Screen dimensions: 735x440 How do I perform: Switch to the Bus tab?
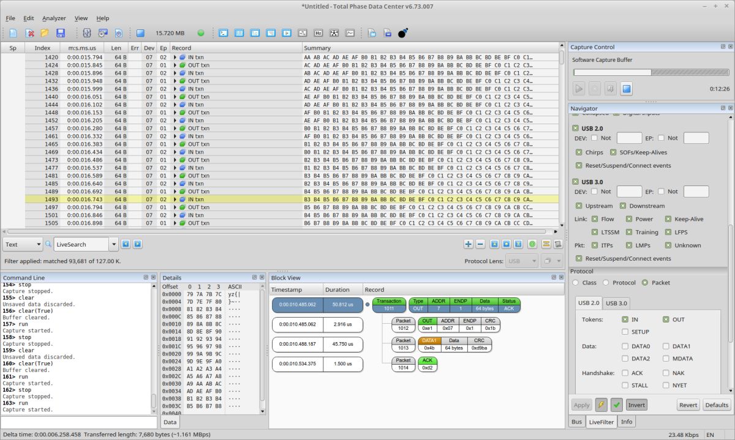tap(576, 422)
